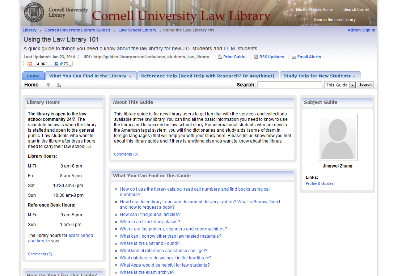The image size is (402, 276).
Task: Open Library Guides Home link
Action: tap(314, 9)
